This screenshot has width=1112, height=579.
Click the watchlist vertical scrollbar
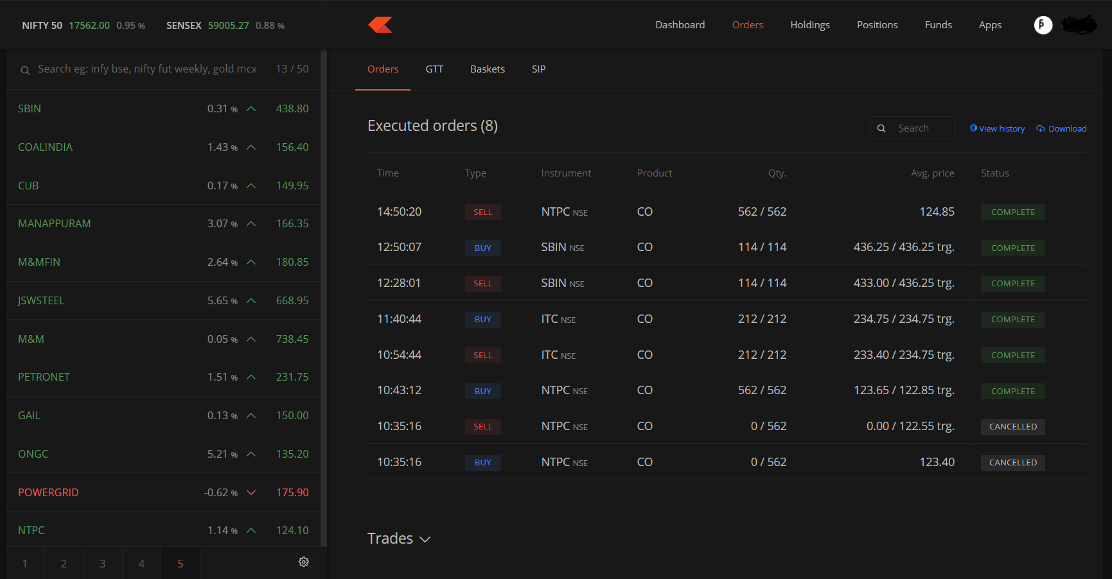pyautogui.click(x=324, y=298)
